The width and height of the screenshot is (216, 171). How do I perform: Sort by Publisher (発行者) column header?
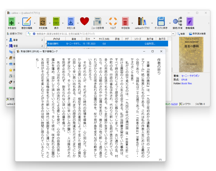pos(150,39)
